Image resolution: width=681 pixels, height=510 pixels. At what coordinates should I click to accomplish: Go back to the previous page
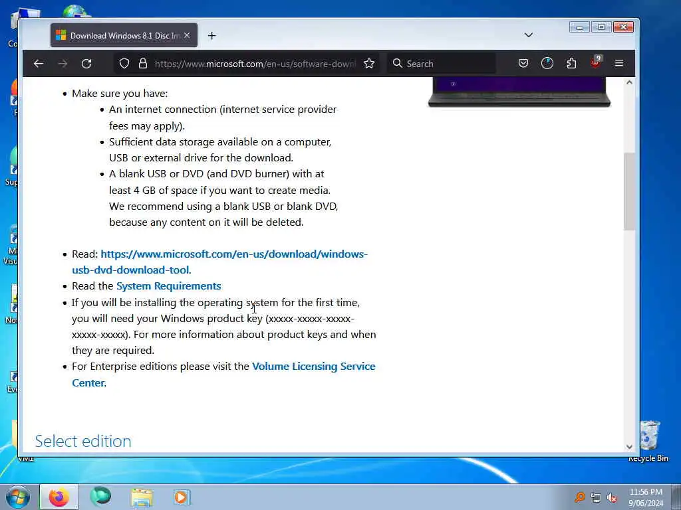[x=38, y=64]
